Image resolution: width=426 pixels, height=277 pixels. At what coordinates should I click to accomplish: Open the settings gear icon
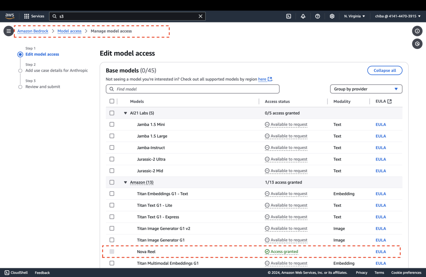pos(332,16)
